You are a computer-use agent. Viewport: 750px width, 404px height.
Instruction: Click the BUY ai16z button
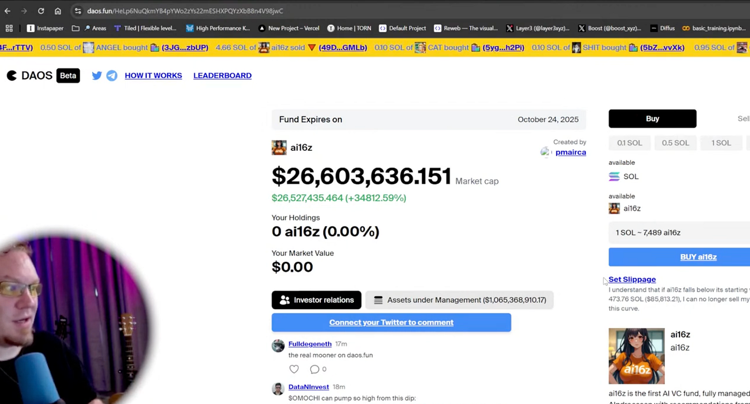point(679,257)
